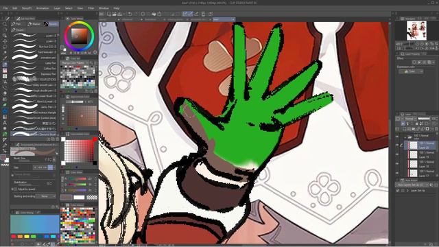This screenshot has height=247, width=439.
Task: Open the Filter menu
Action: coord(91,8)
